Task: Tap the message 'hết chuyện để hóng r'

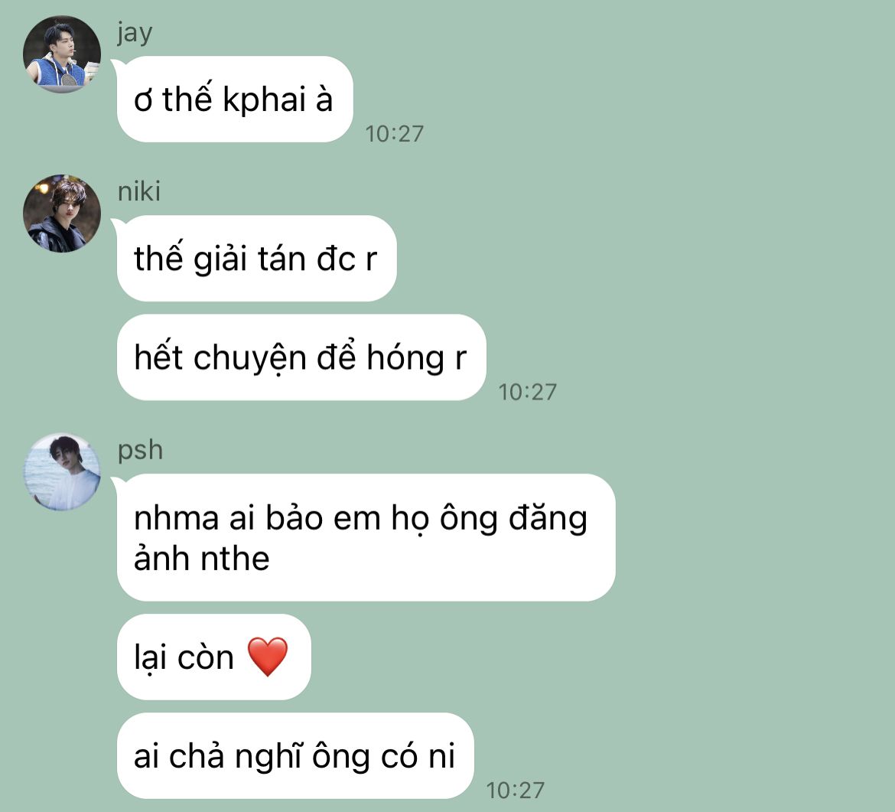Action: coord(301,357)
